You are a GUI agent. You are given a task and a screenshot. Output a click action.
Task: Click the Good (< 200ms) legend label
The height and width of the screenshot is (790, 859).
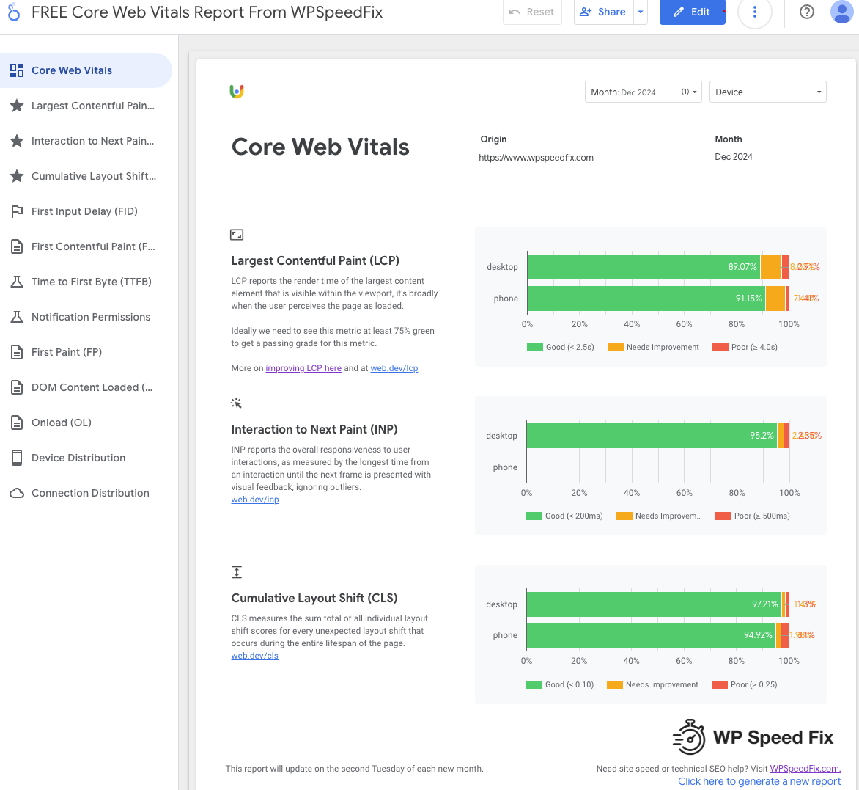click(x=574, y=516)
